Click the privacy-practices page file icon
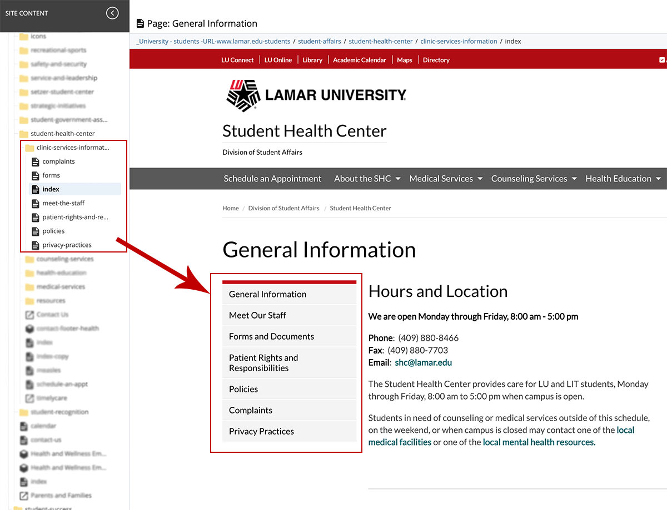Image resolution: width=667 pixels, height=510 pixels. pyautogui.click(x=36, y=245)
